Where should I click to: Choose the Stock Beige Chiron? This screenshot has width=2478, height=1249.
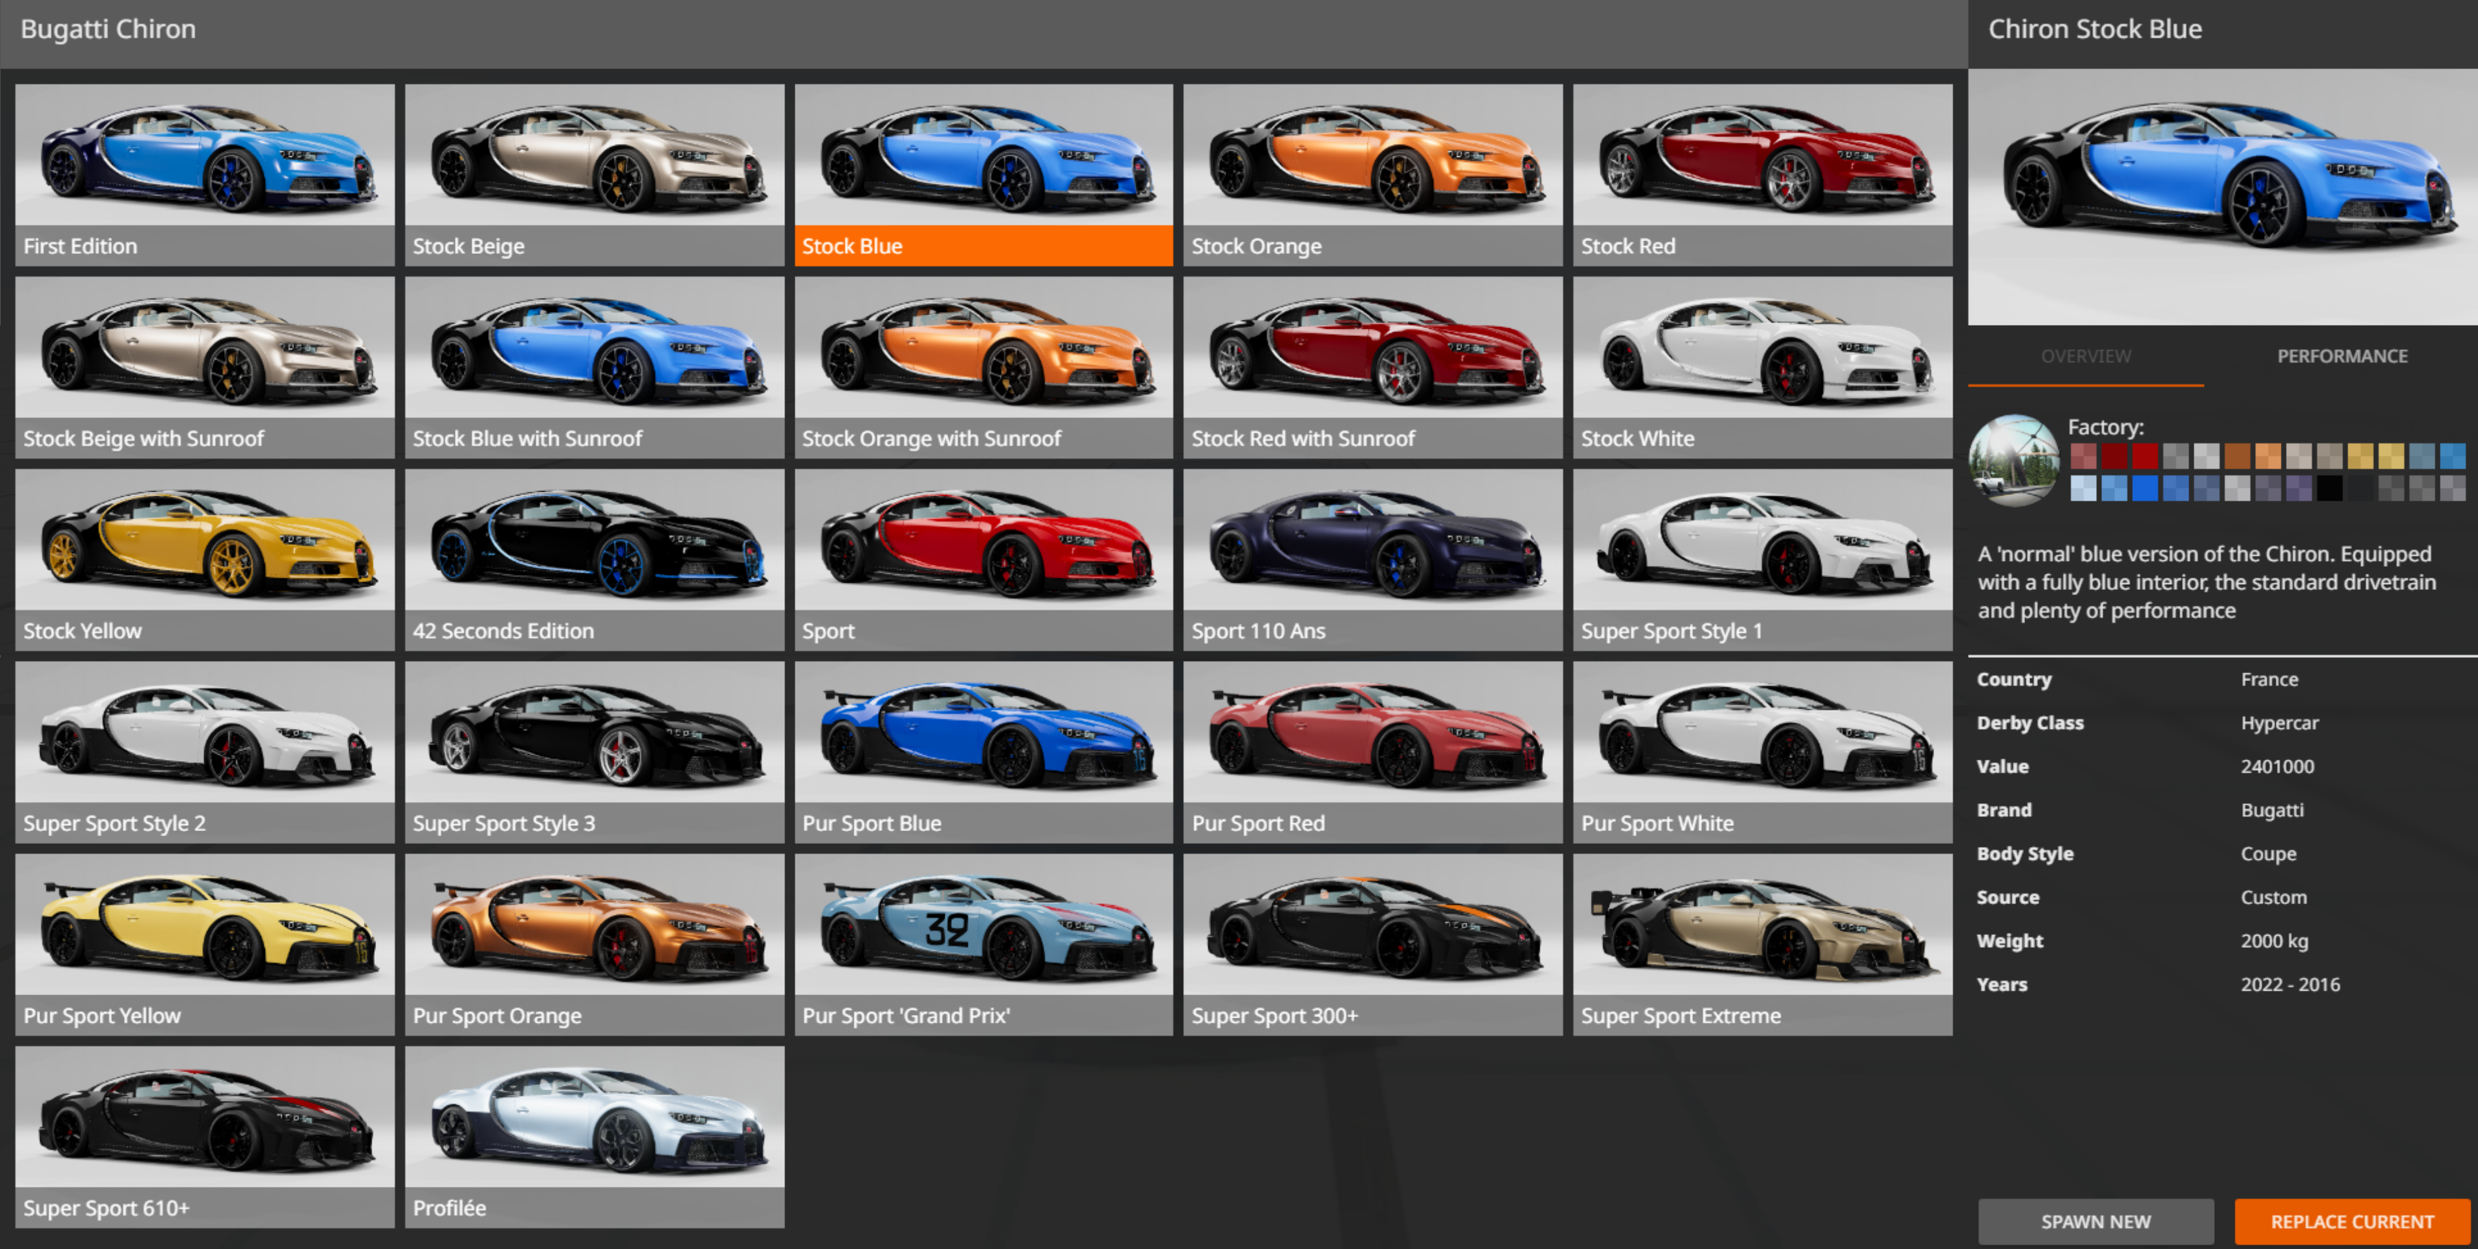594,173
